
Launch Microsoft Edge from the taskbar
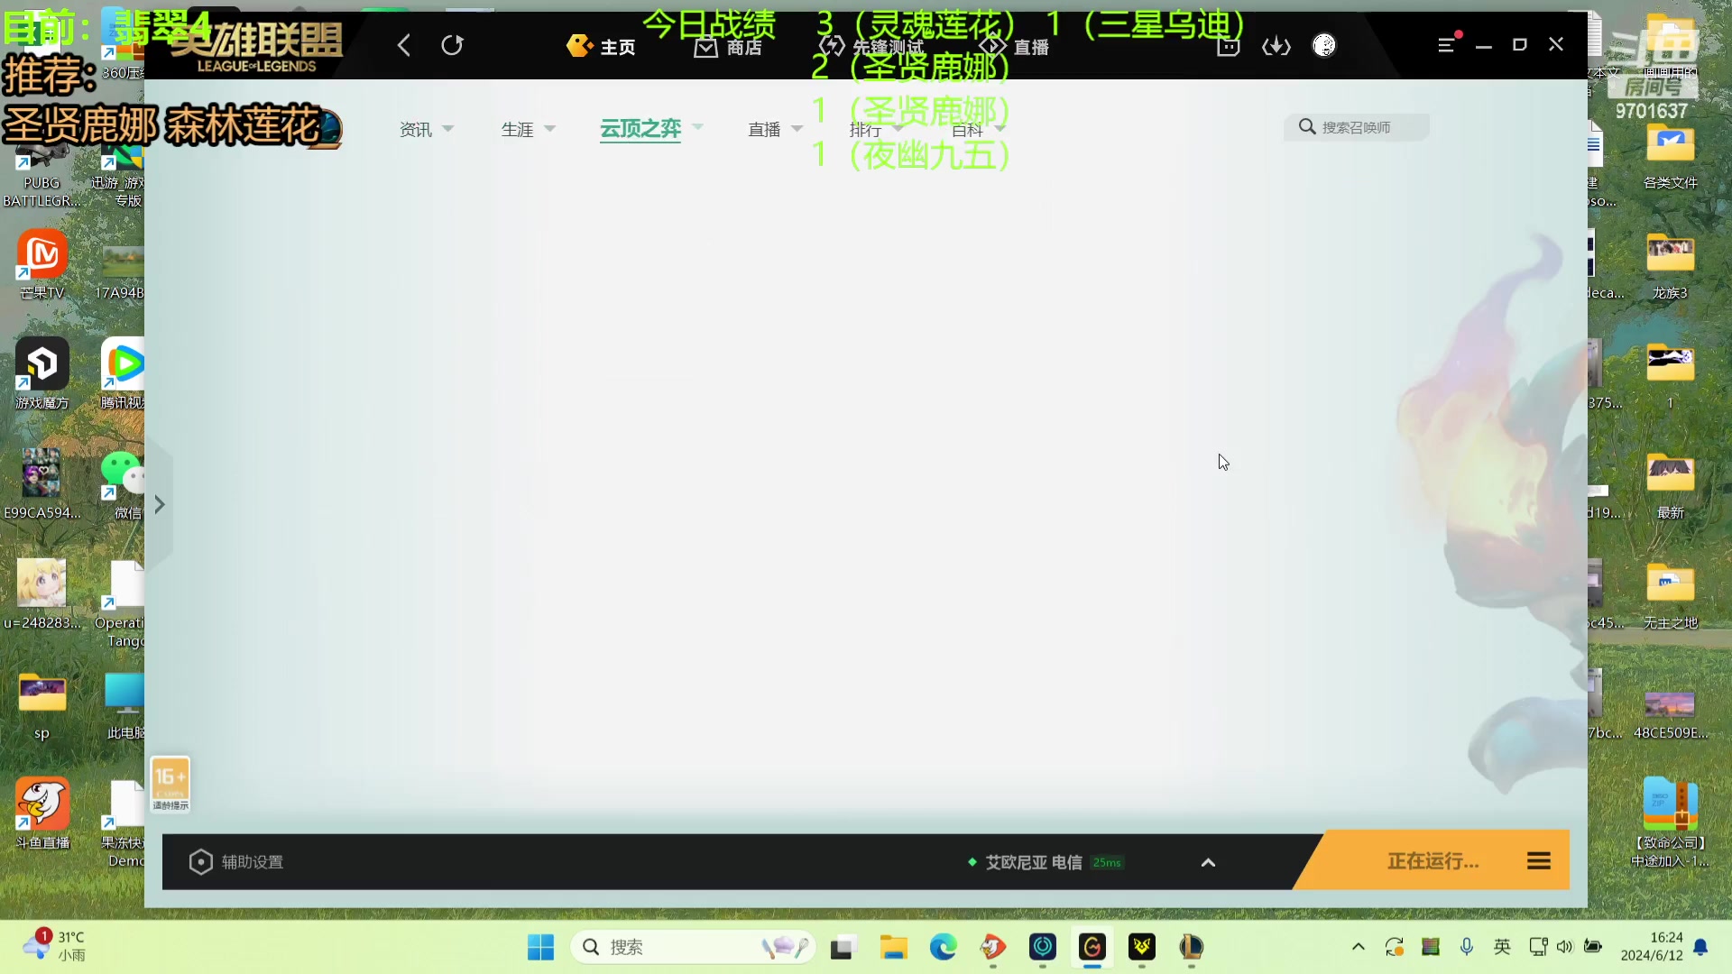pyautogui.click(x=943, y=947)
